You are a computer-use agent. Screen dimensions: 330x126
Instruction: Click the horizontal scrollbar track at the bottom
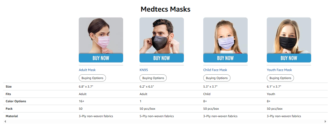[x=165, y=121]
